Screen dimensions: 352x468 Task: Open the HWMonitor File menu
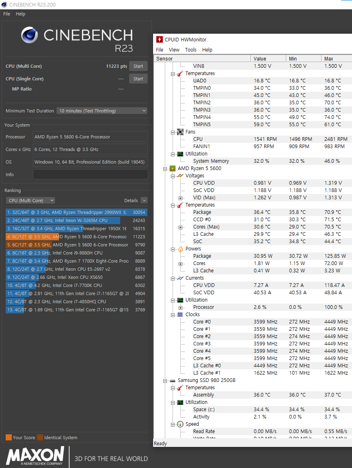point(160,50)
